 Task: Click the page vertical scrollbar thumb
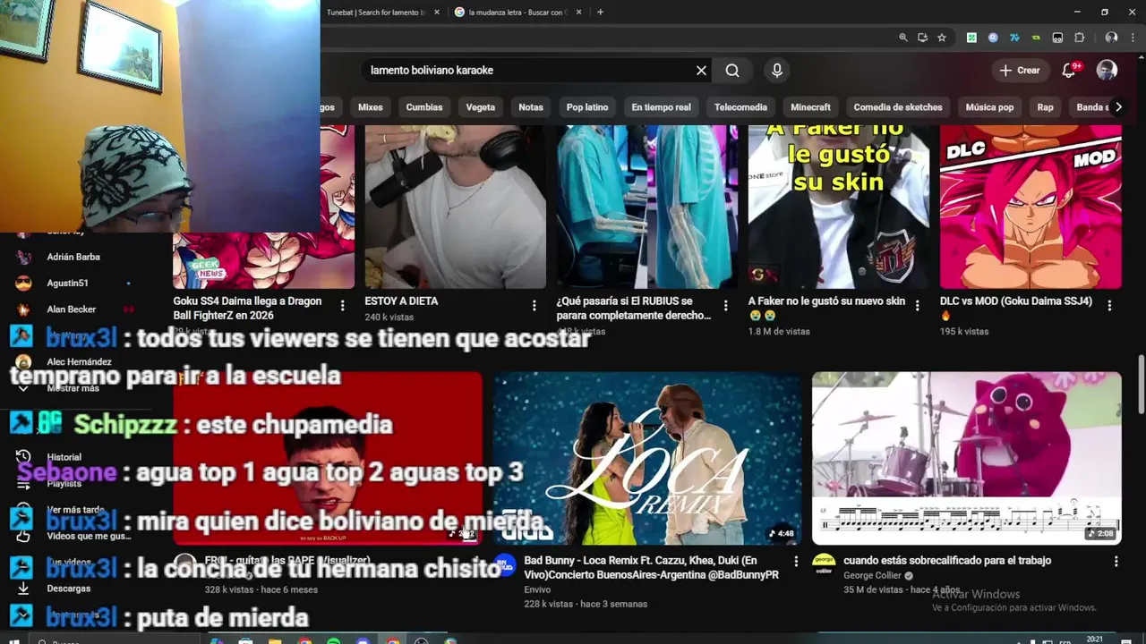pyautogui.click(x=1141, y=383)
